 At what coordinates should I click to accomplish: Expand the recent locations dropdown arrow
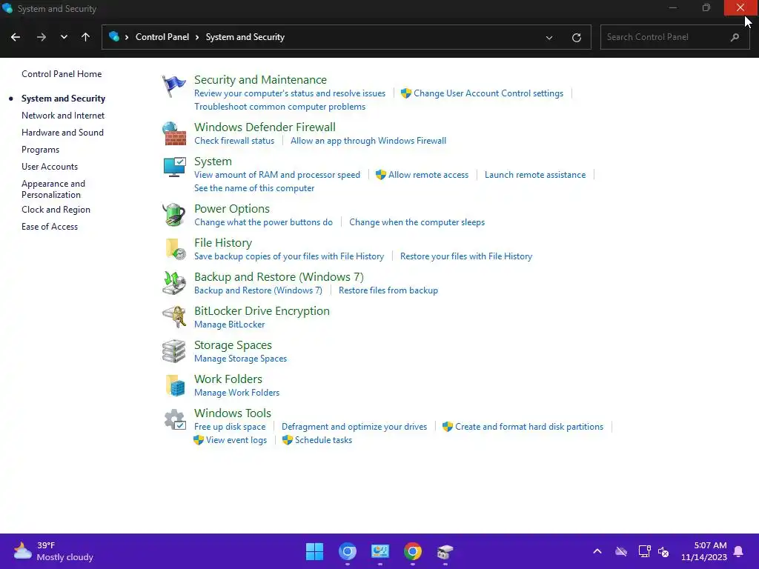click(x=64, y=37)
